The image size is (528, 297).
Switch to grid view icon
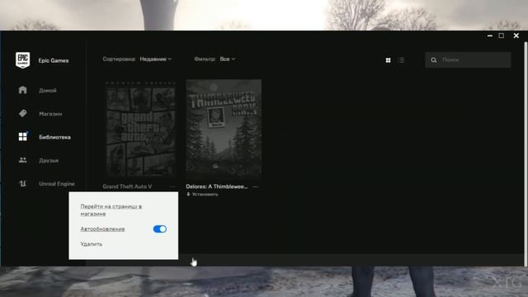pyautogui.click(x=388, y=60)
